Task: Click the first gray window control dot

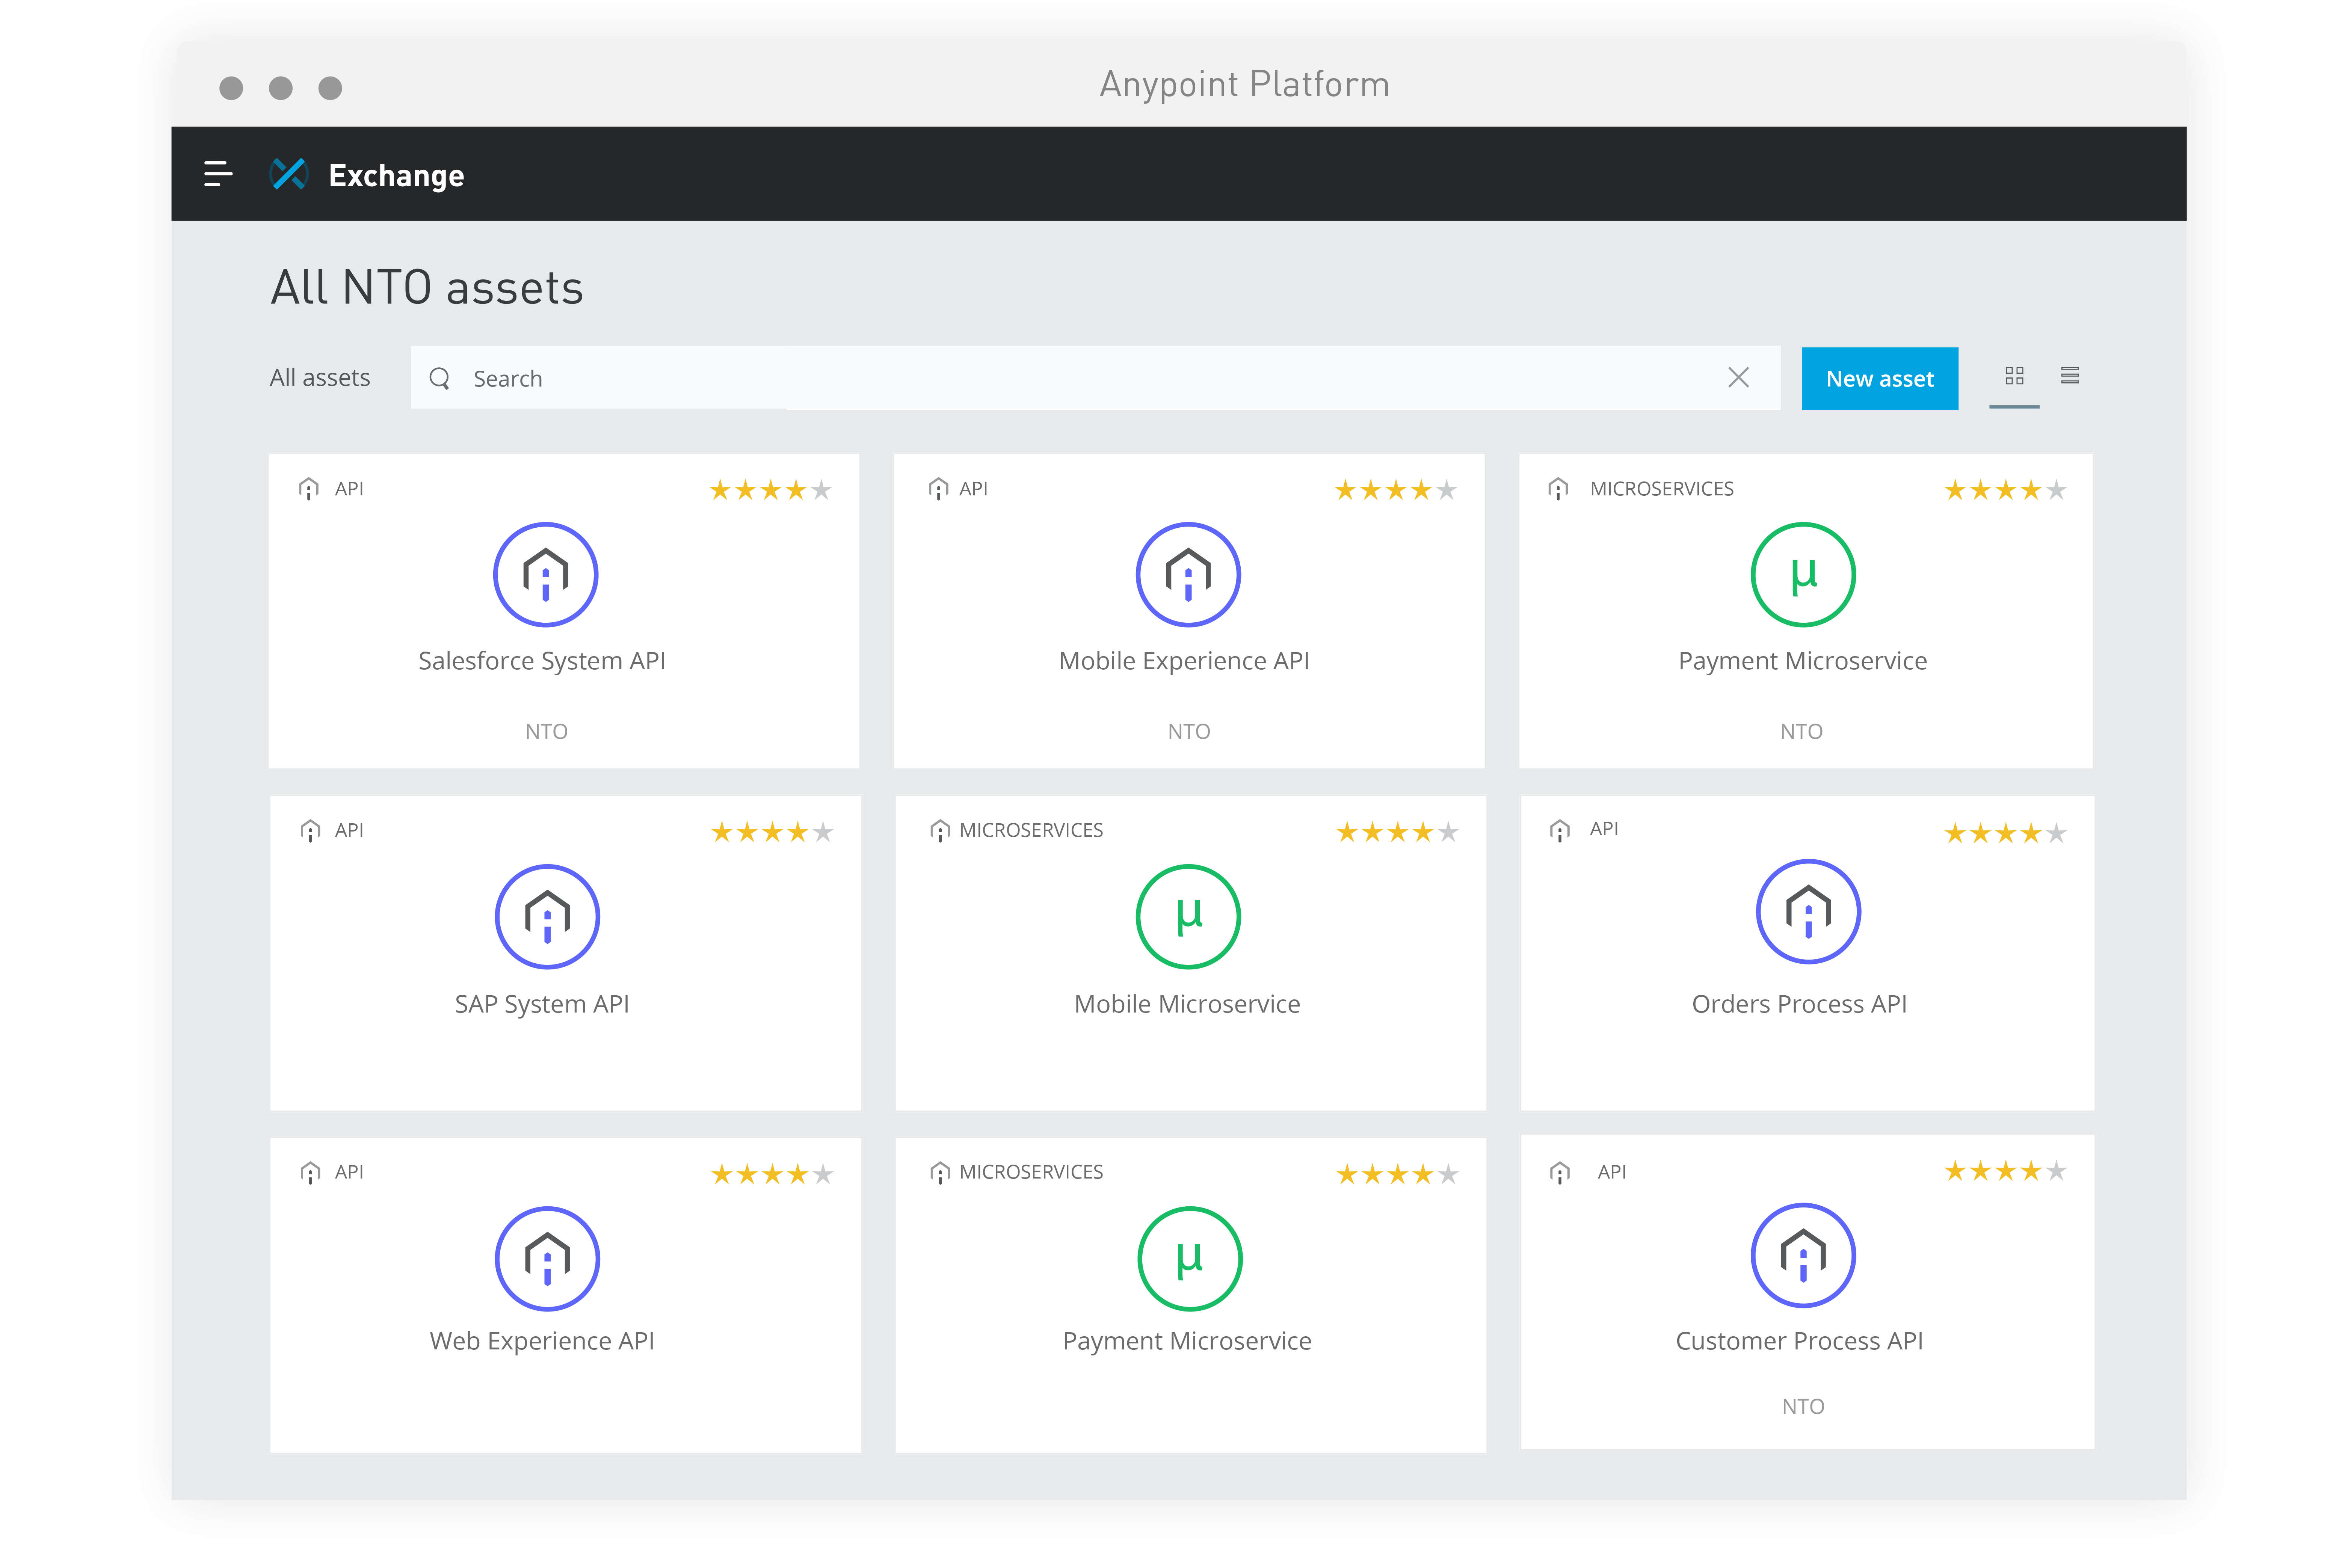Action: click(231, 88)
